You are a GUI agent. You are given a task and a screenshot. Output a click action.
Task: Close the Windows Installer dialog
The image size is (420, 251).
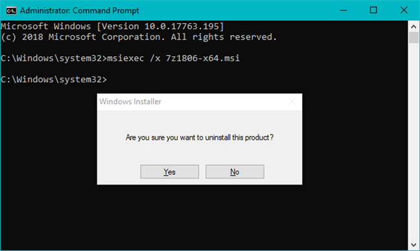click(x=292, y=102)
